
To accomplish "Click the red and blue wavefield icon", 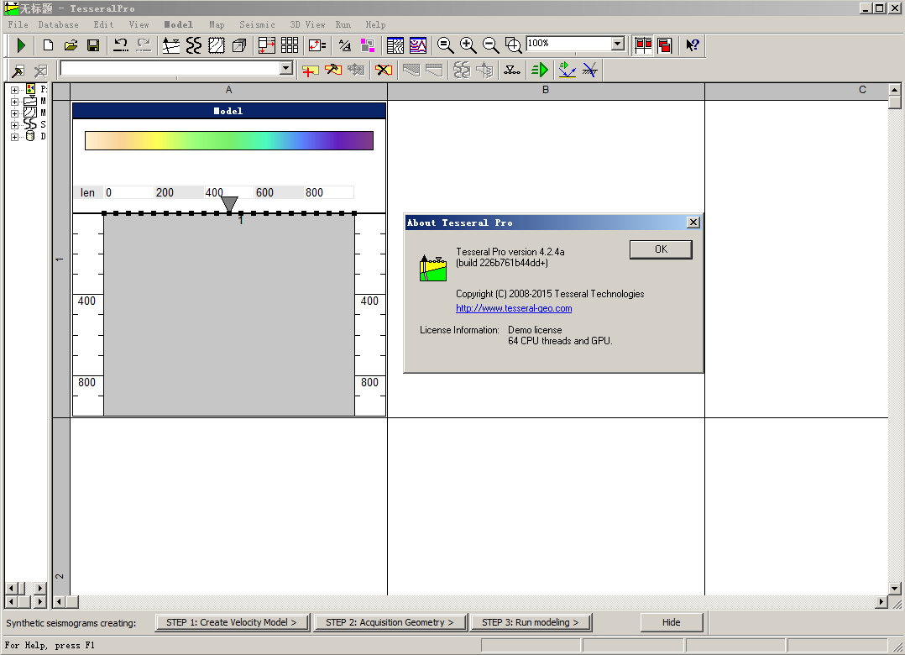I will pos(418,45).
